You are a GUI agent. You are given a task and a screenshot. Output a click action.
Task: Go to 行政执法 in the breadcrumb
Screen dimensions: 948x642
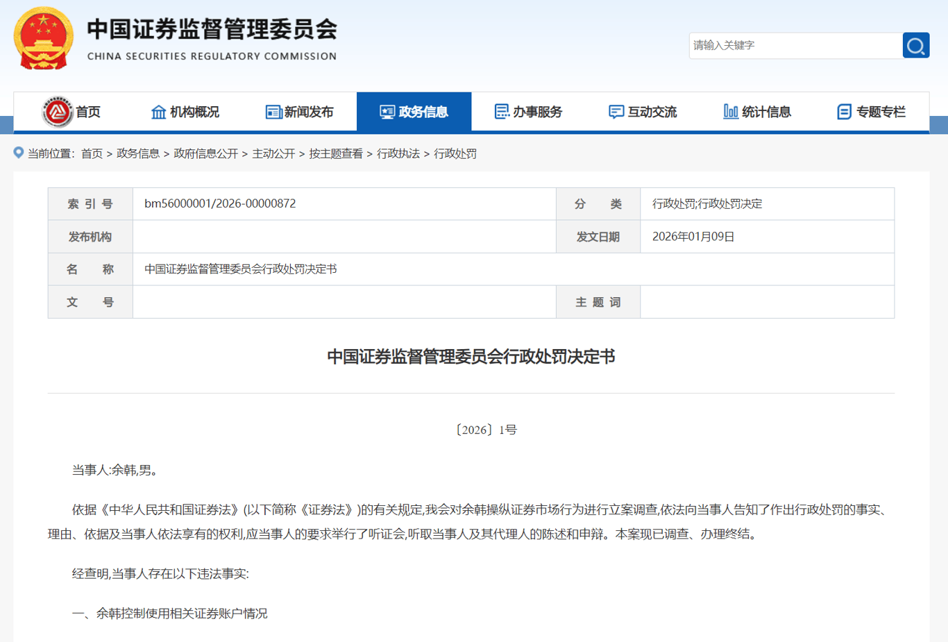tap(398, 153)
